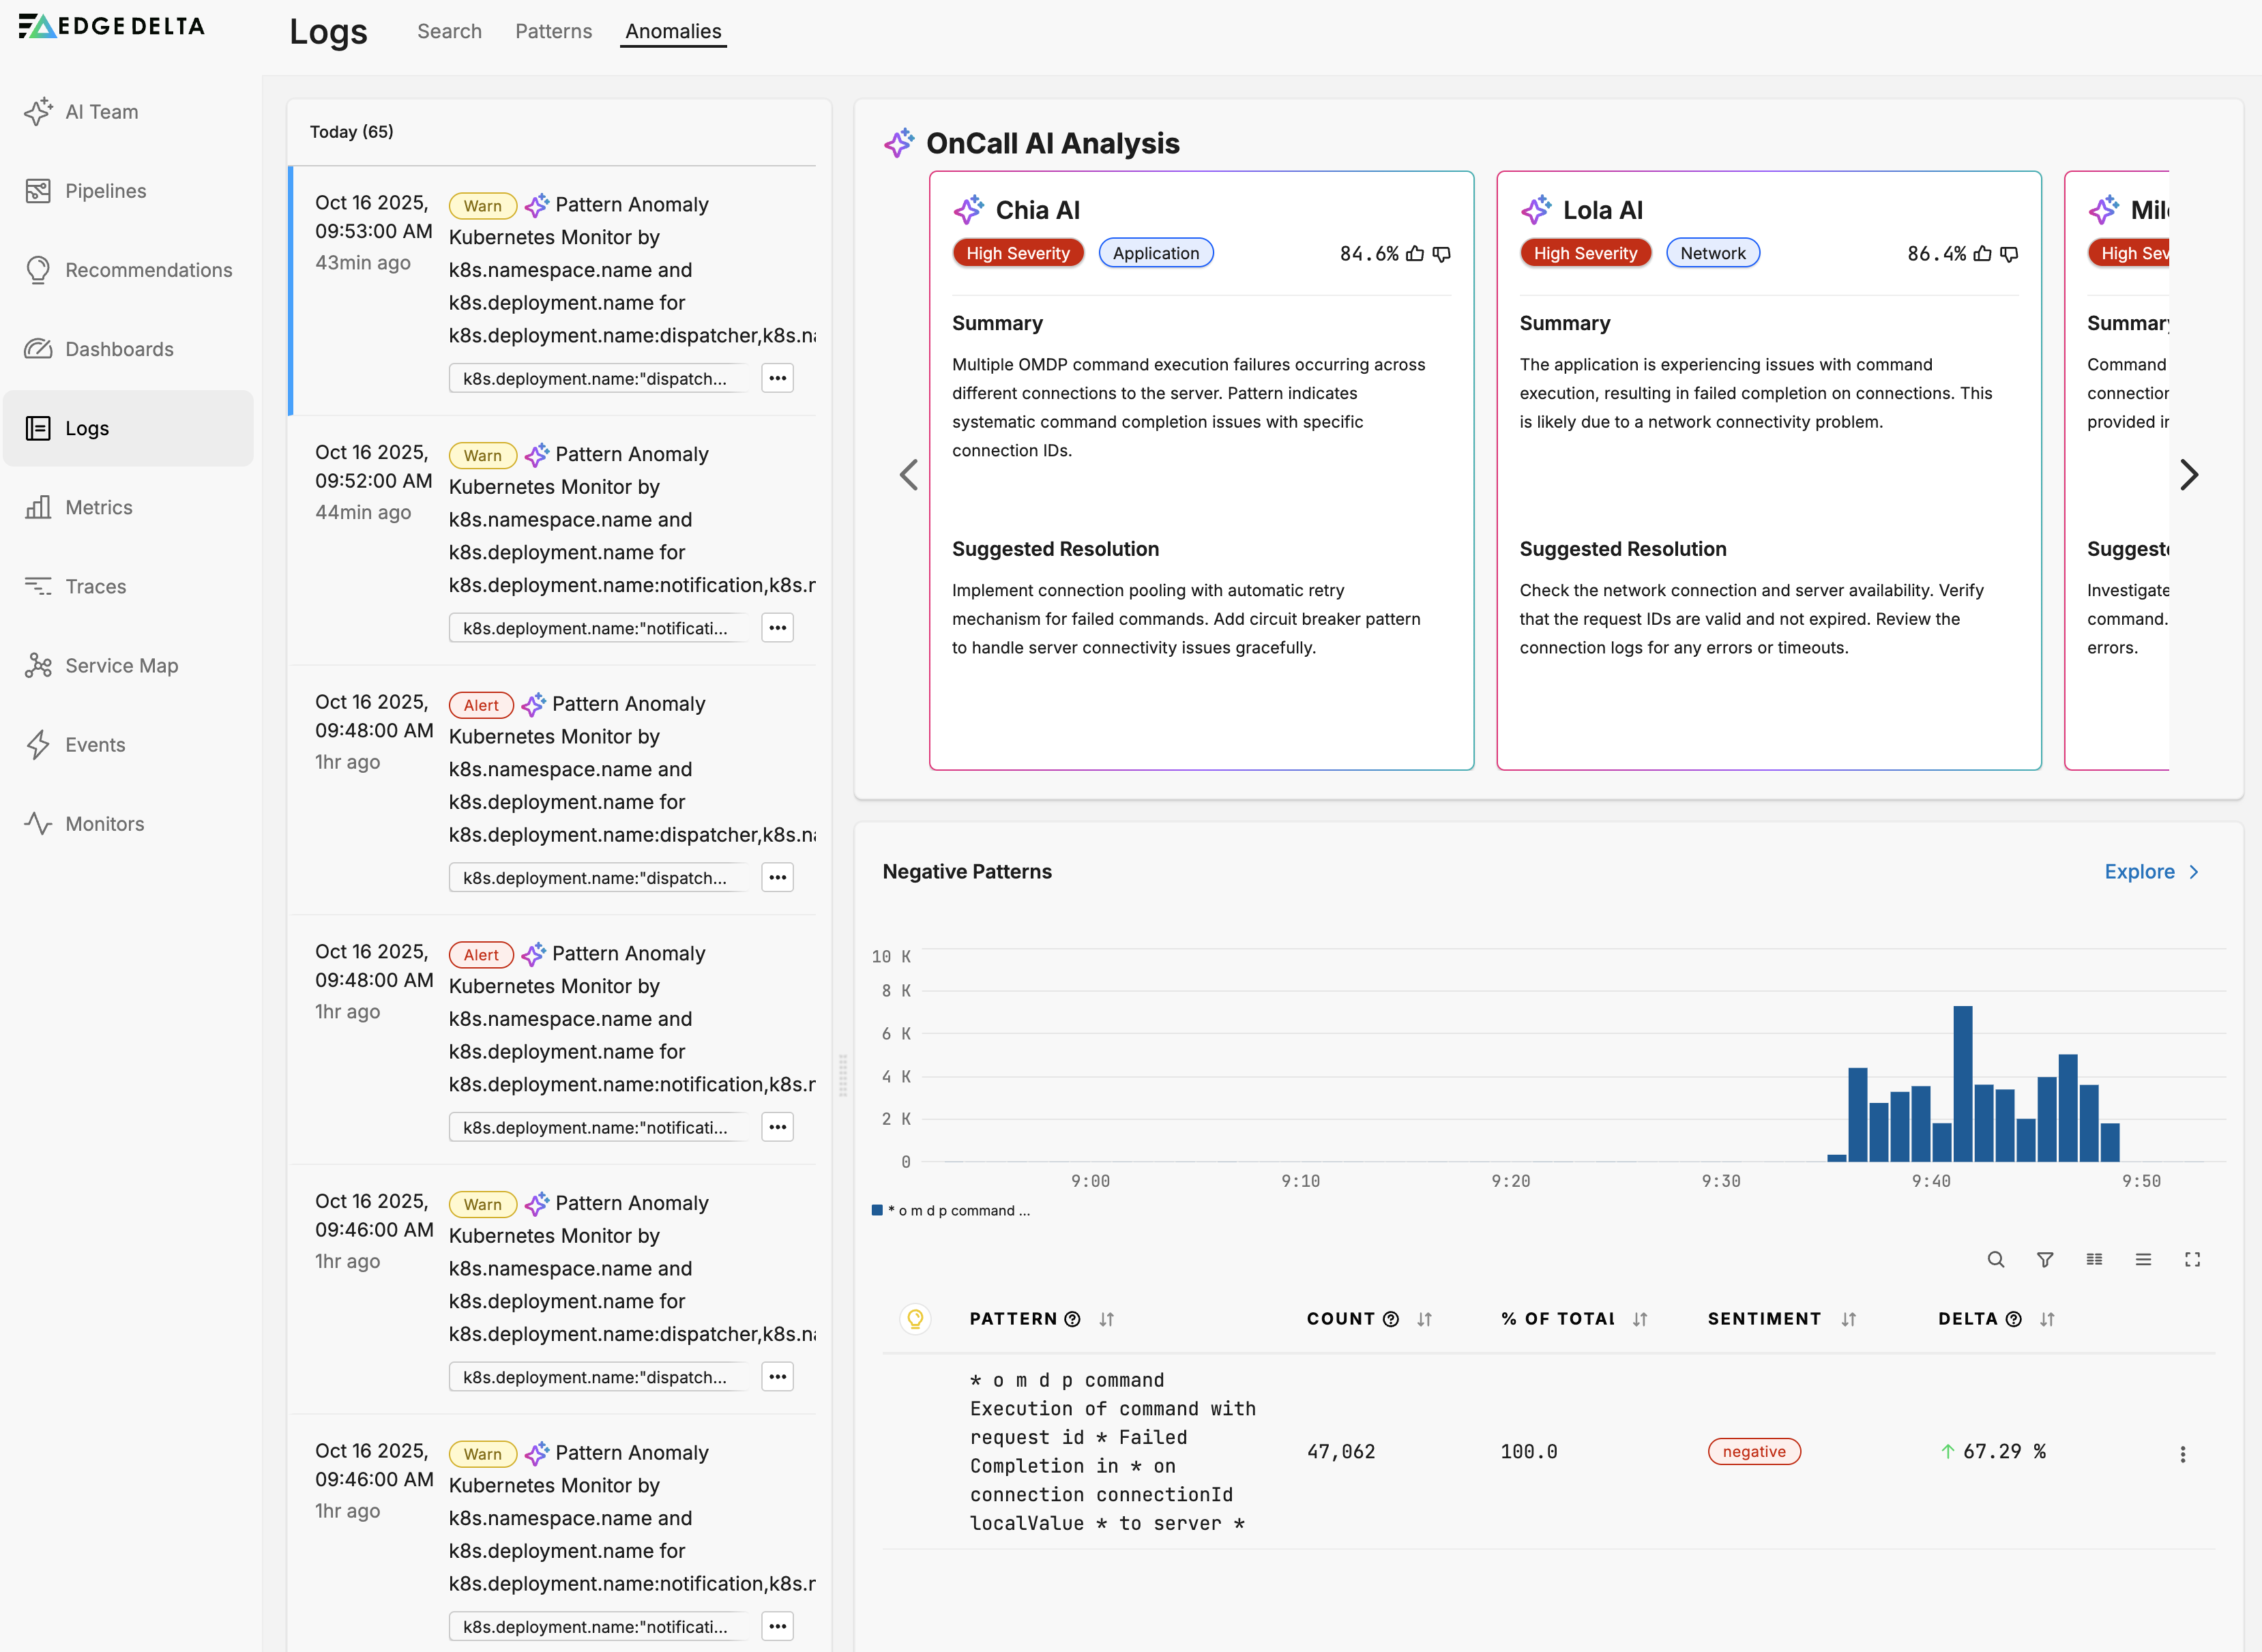Switch to the Patterns tab

[x=553, y=31]
